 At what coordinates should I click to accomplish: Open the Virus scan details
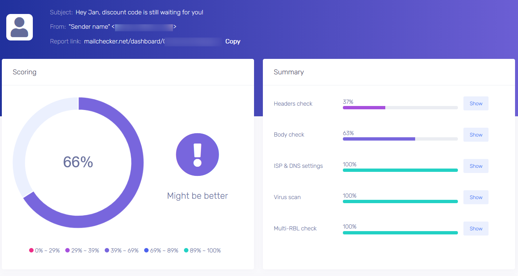point(476,197)
